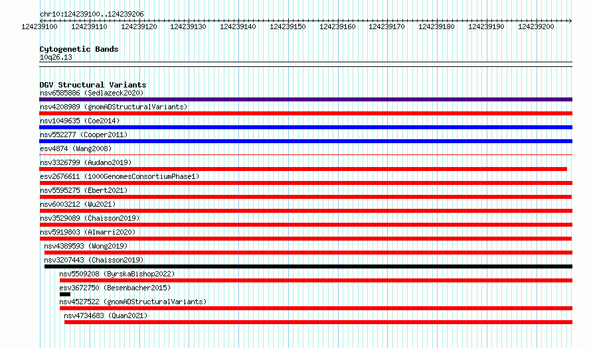Open nsv4389593 (Wong2019) label
Image resolution: width=591 pixels, height=348 pixels.
(86, 246)
